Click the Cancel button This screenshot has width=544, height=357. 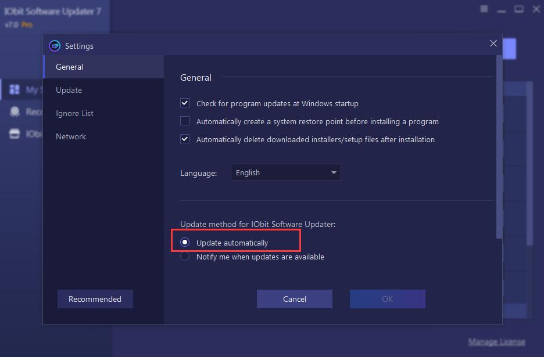[x=295, y=299]
